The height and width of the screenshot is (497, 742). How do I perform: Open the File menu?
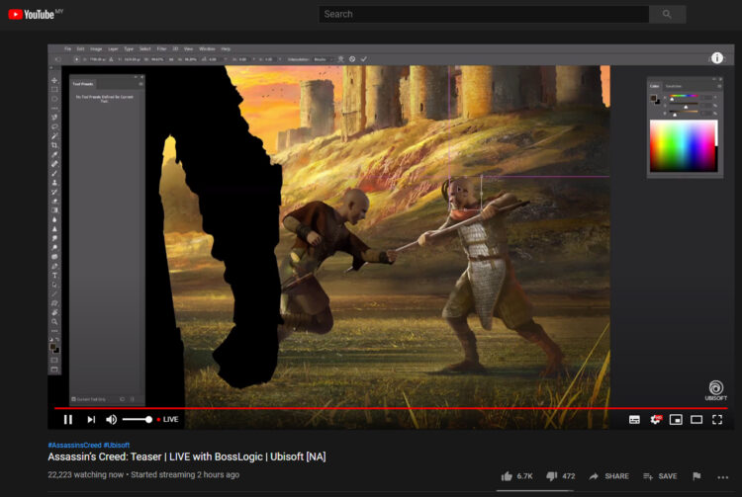point(67,48)
